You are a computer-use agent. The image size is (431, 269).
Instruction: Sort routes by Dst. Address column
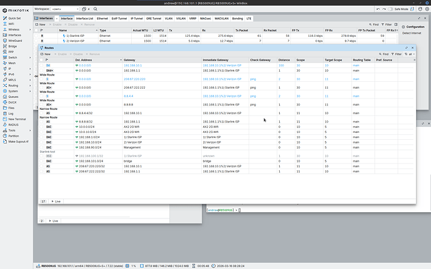pos(98,60)
